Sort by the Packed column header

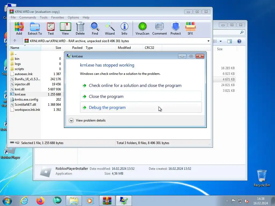[73, 48]
